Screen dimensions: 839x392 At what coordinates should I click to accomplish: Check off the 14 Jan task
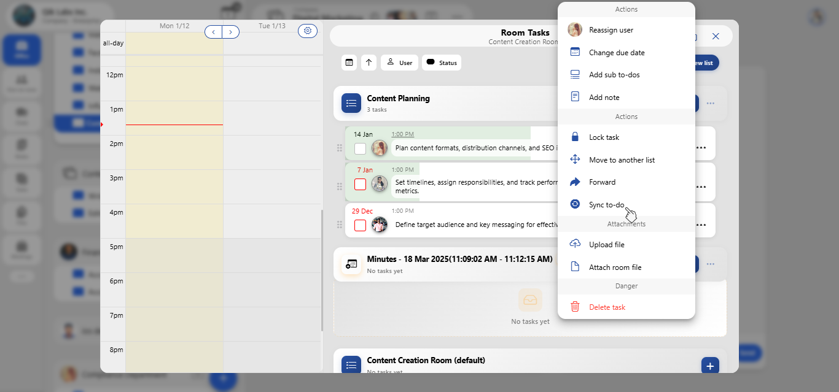pos(361,148)
